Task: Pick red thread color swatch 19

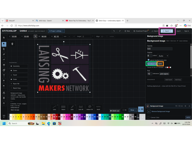Action: click(x=56, y=117)
